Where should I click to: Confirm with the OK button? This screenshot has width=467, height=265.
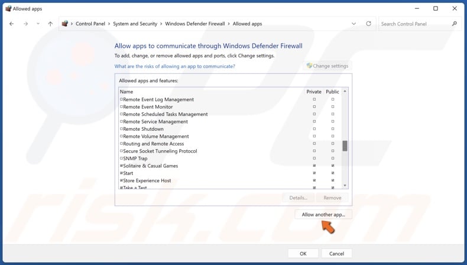click(x=303, y=254)
